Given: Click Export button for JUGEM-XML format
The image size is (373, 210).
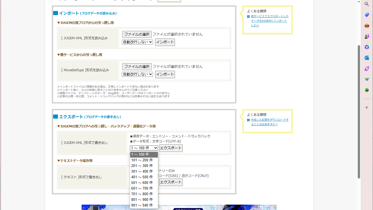Looking at the screenshot, I should (171, 148).
